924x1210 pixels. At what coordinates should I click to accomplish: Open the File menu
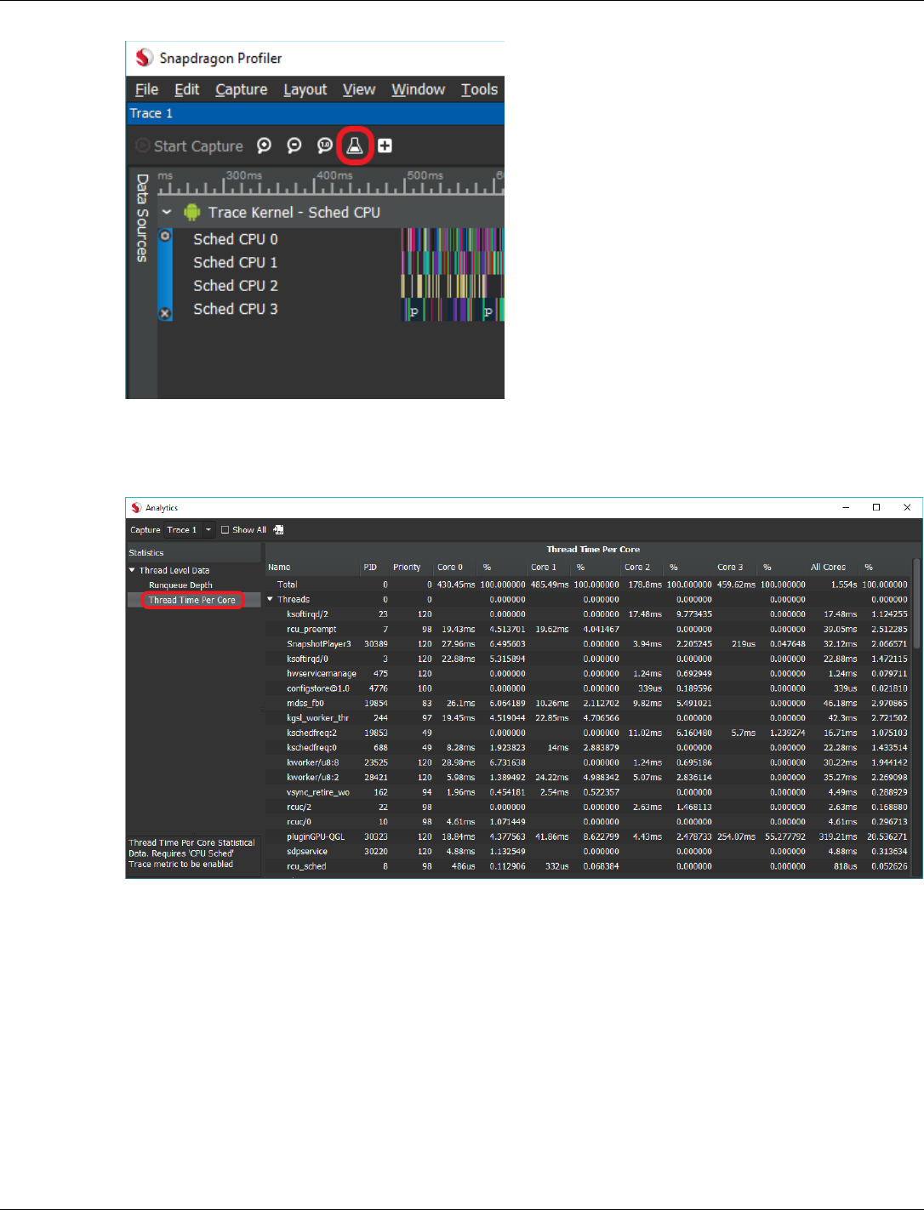[146, 89]
